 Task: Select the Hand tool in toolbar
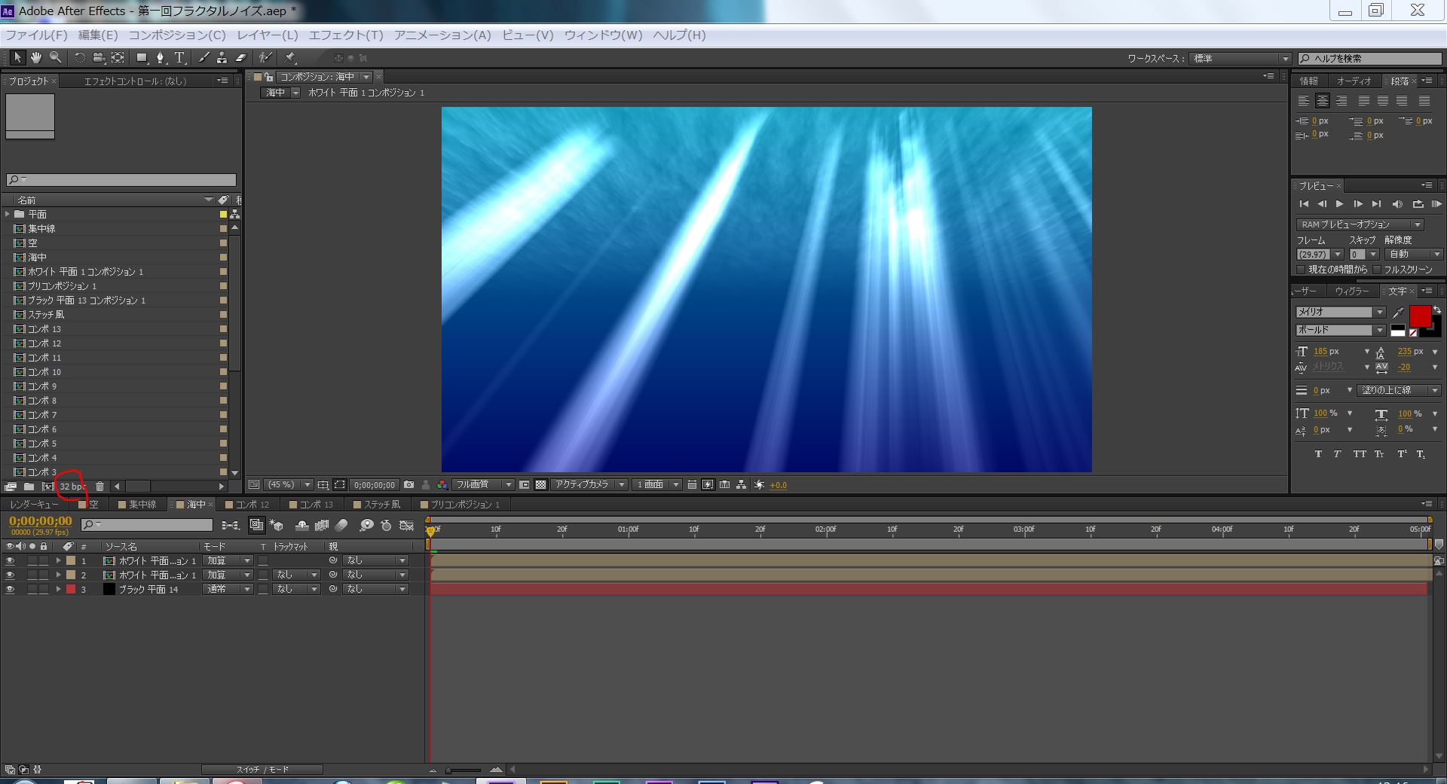[36, 58]
